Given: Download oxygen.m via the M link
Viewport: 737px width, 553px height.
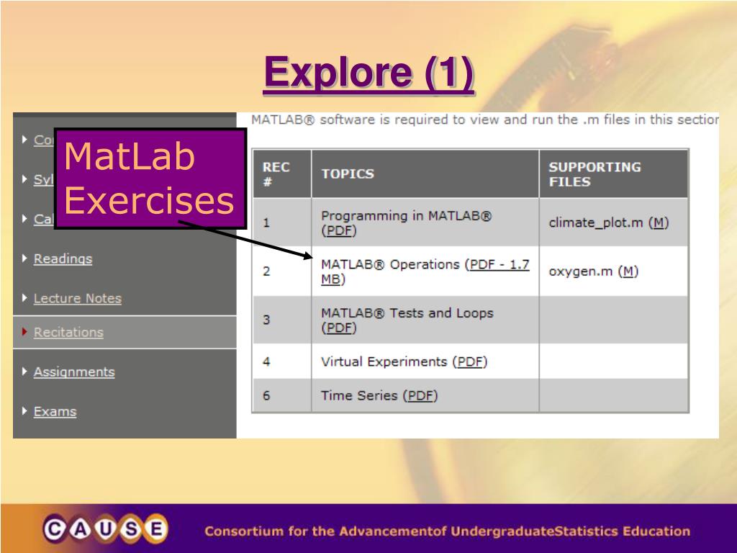Looking at the screenshot, I should (x=628, y=271).
